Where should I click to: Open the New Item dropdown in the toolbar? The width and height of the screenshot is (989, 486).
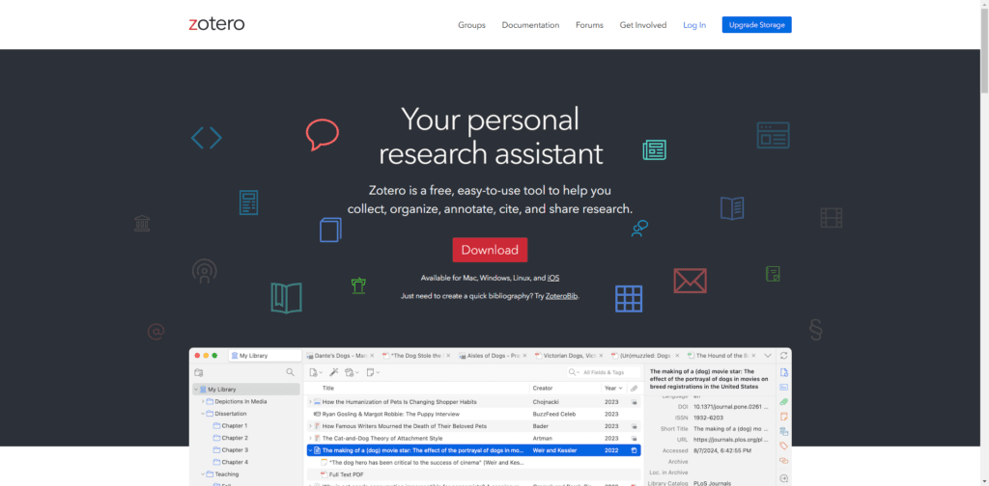point(316,372)
